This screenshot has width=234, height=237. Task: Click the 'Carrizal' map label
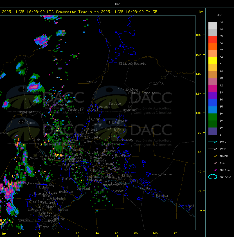(x=83, y=189)
